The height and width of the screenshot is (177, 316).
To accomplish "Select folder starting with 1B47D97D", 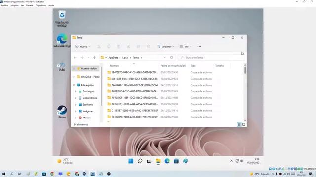I will click(x=134, y=72).
